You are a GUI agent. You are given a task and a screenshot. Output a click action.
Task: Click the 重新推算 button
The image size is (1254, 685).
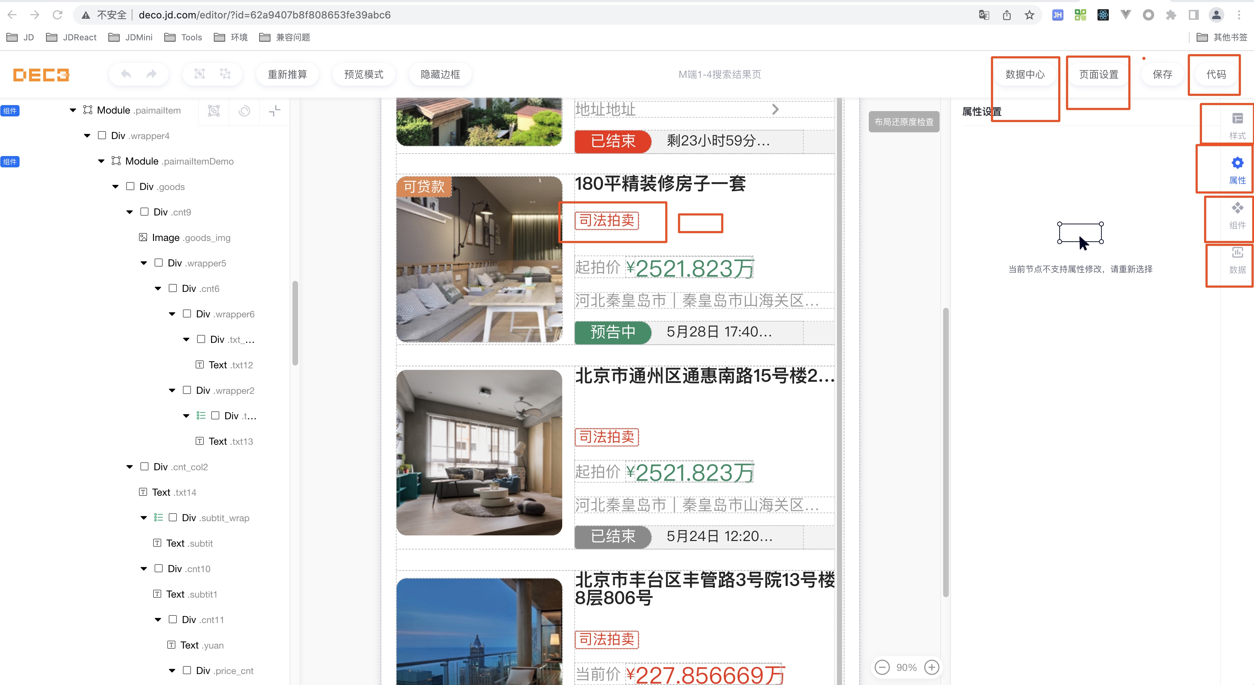click(x=287, y=74)
